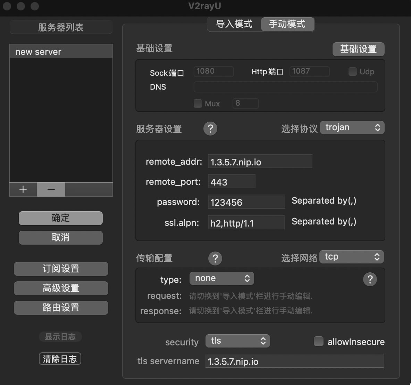411x385 pixels.
Task: Cancel with the 取消 button
Action: click(x=60, y=238)
